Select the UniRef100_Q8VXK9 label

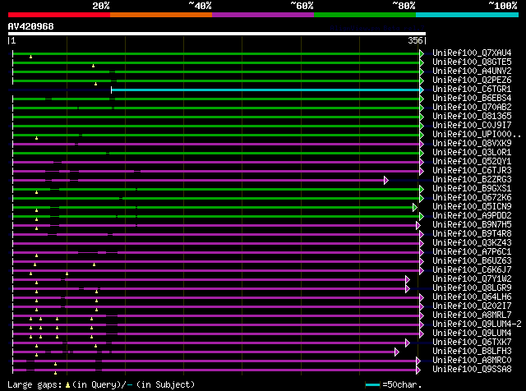coord(472,144)
